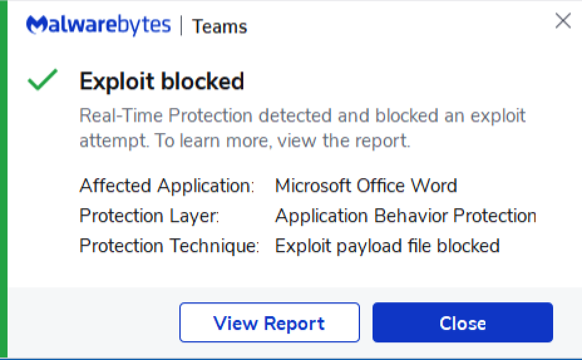Click the Exploit blocked heading
The height and width of the screenshot is (360, 582).
(162, 81)
